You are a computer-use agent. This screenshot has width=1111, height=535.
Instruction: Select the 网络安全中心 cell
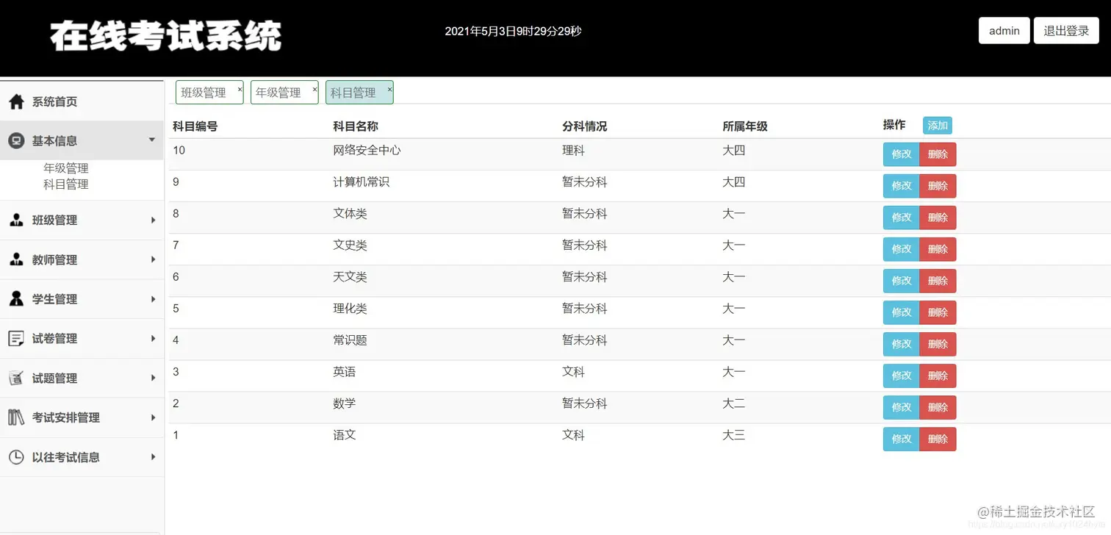(x=367, y=150)
